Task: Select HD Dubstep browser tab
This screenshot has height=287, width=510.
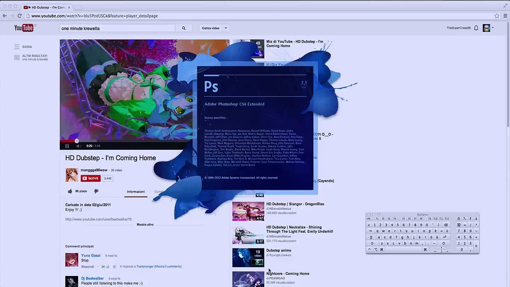Action: click(x=47, y=7)
